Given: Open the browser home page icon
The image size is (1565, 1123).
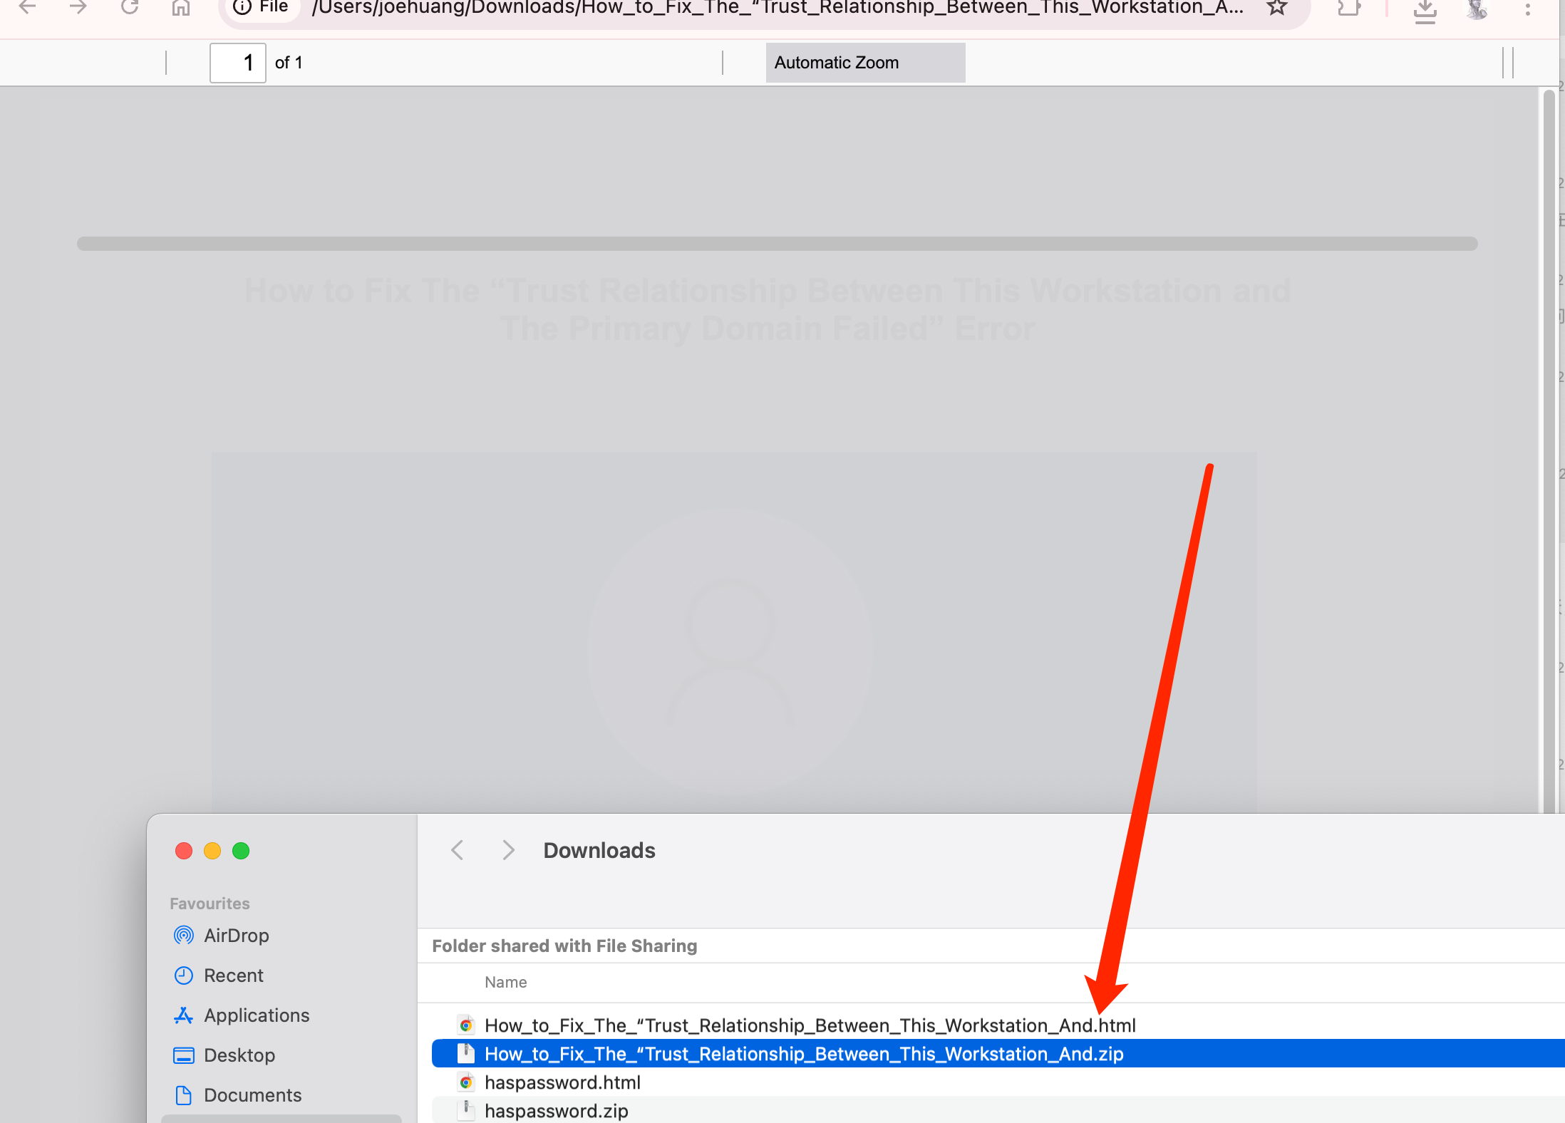Looking at the screenshot, I should pyautogui.click(x=182, y=9).
